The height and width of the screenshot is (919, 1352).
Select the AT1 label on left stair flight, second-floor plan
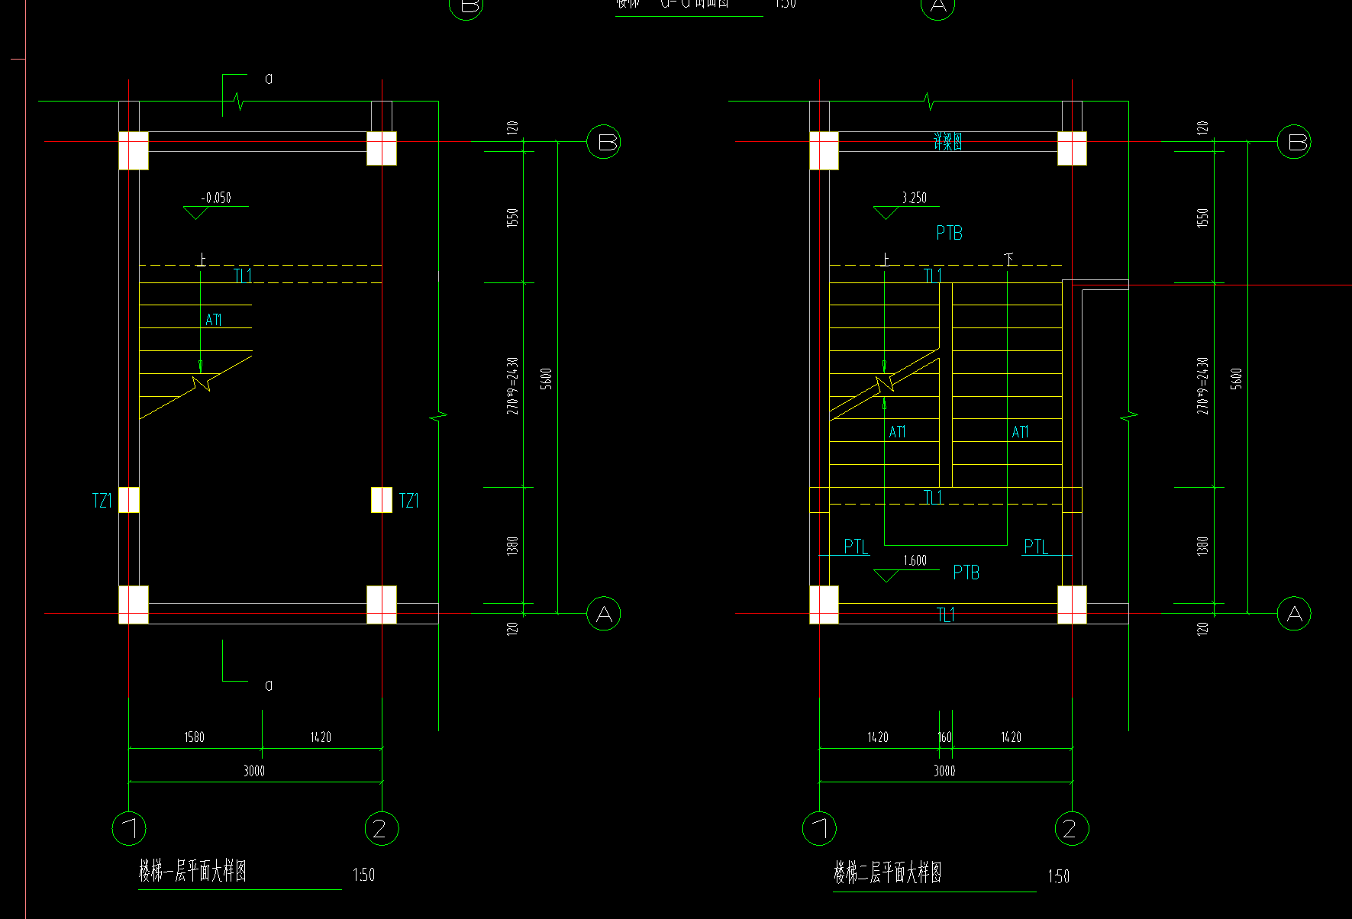(897, 432)
